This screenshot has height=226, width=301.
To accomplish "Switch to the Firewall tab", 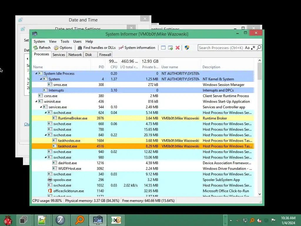I will pos(105,55).
